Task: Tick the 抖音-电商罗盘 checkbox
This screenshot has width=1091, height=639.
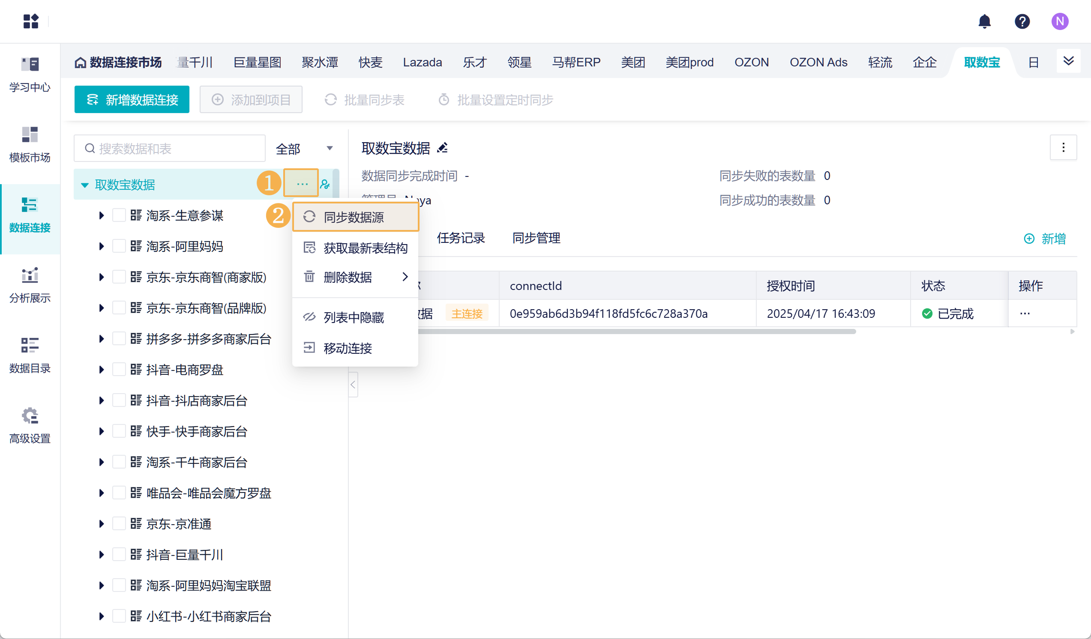Action: click(119, 370)
